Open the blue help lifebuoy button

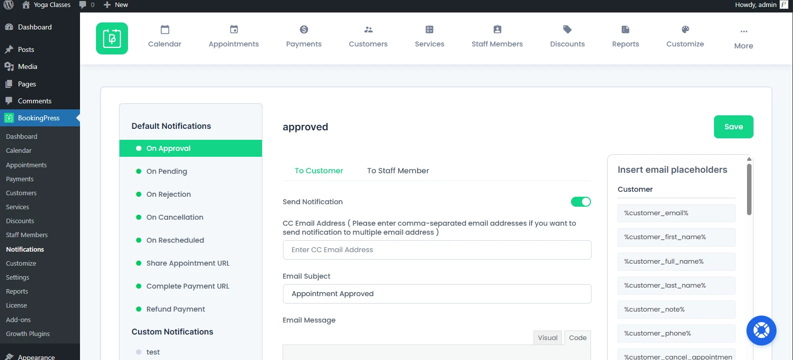[x=761, y=331]
